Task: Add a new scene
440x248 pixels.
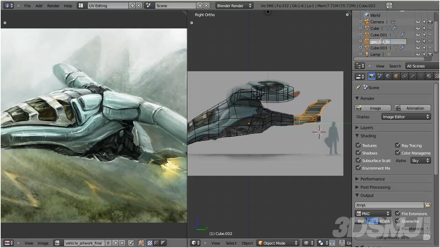Action: (x=200, y=5)
